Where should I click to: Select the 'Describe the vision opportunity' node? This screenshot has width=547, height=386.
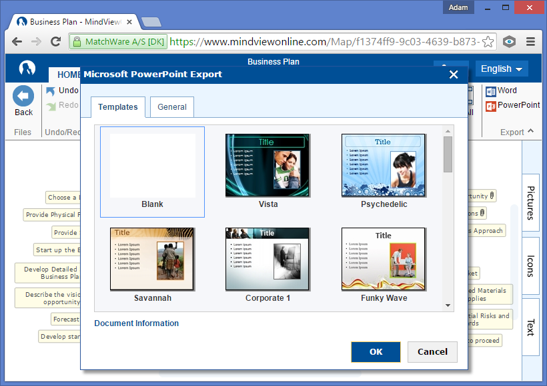tap(47, 298)
